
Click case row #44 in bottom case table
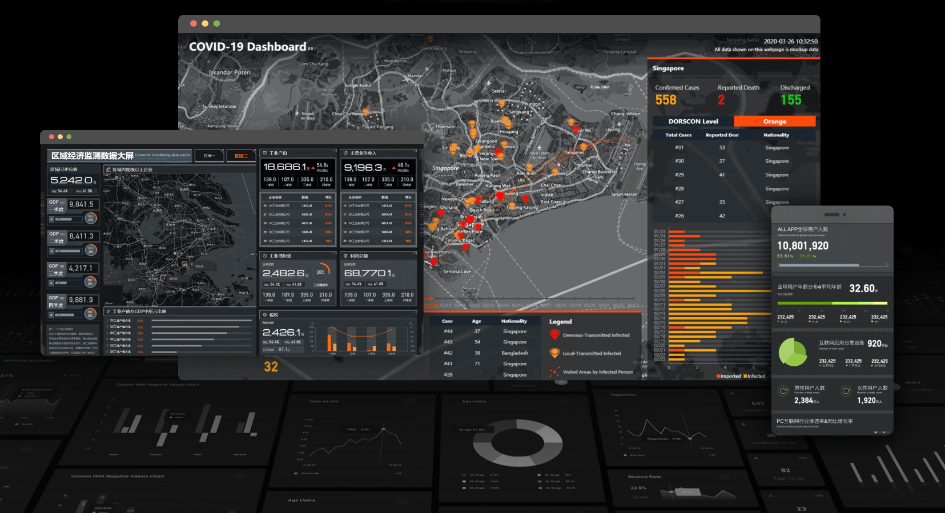pos(485,332)
